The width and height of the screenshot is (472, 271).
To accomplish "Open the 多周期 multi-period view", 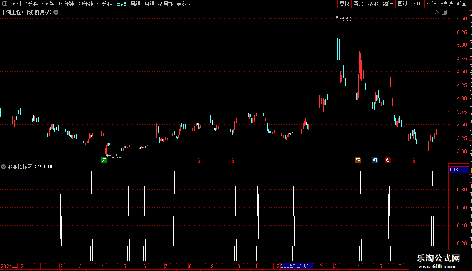I will (165, 4).
